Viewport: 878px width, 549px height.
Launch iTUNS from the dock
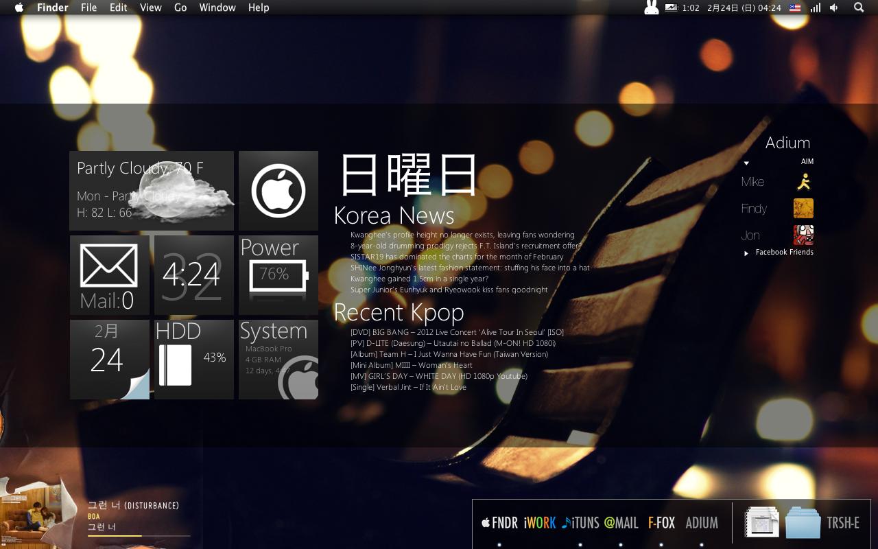coord(580,523)
